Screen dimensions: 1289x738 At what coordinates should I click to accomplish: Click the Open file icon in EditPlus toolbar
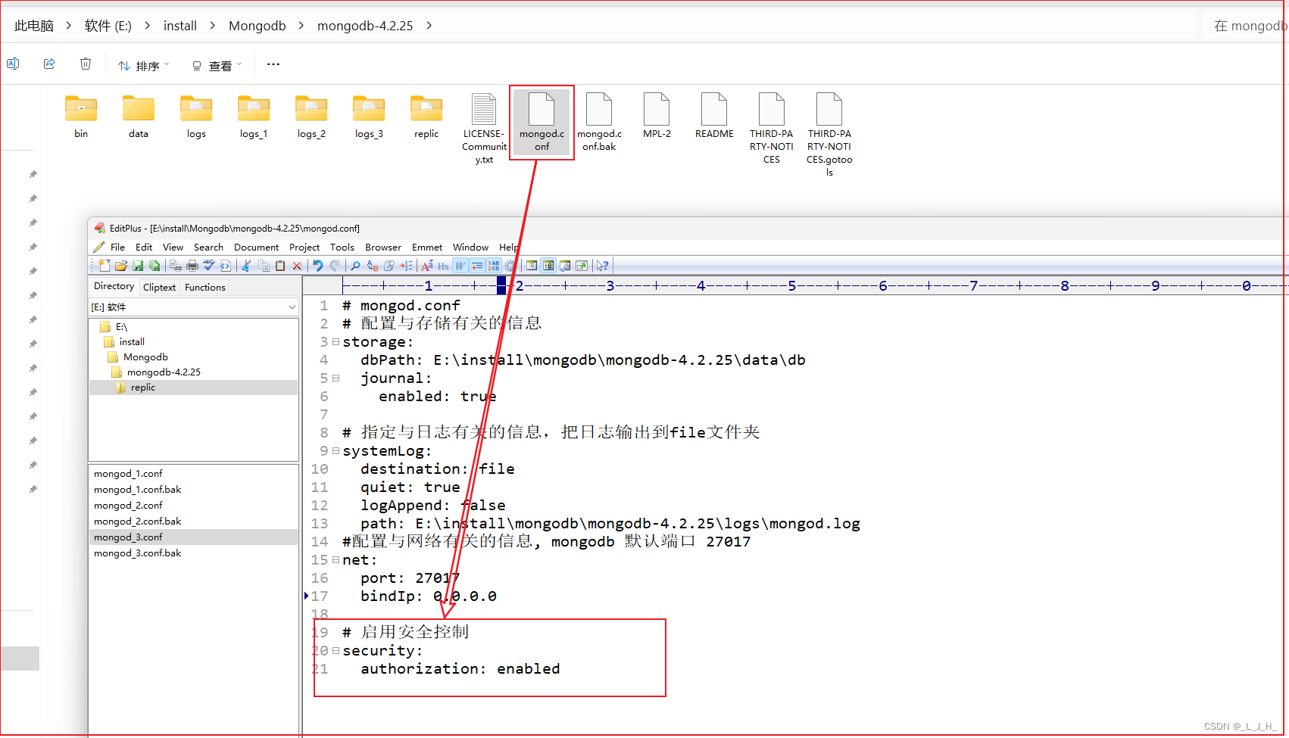point(121,266)
